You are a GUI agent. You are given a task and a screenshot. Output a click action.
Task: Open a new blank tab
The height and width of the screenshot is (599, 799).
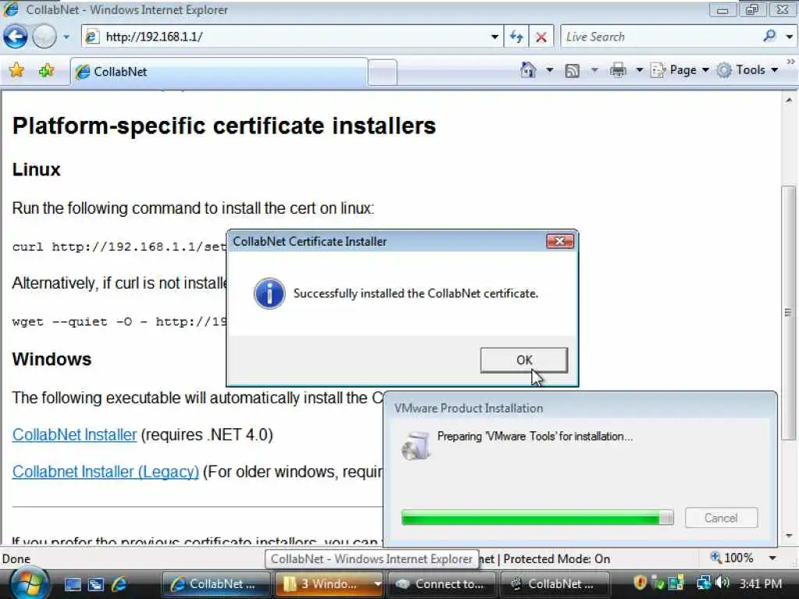click(382, 73)
